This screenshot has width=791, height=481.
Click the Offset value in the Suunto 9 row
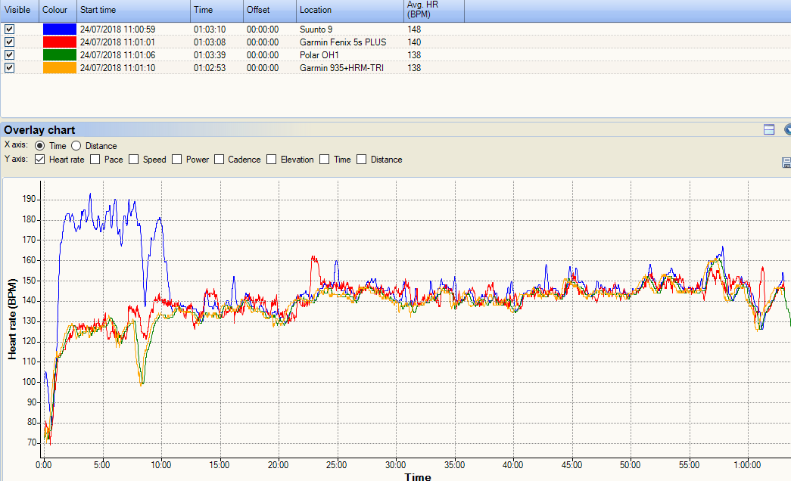pos(263,29)
